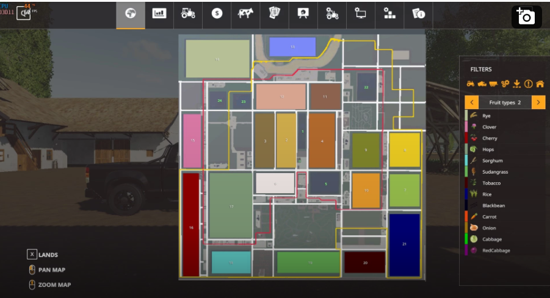This screenshot has height=298, width=550.
Task: Open the contracts papers tab
Action: [274, 13]
